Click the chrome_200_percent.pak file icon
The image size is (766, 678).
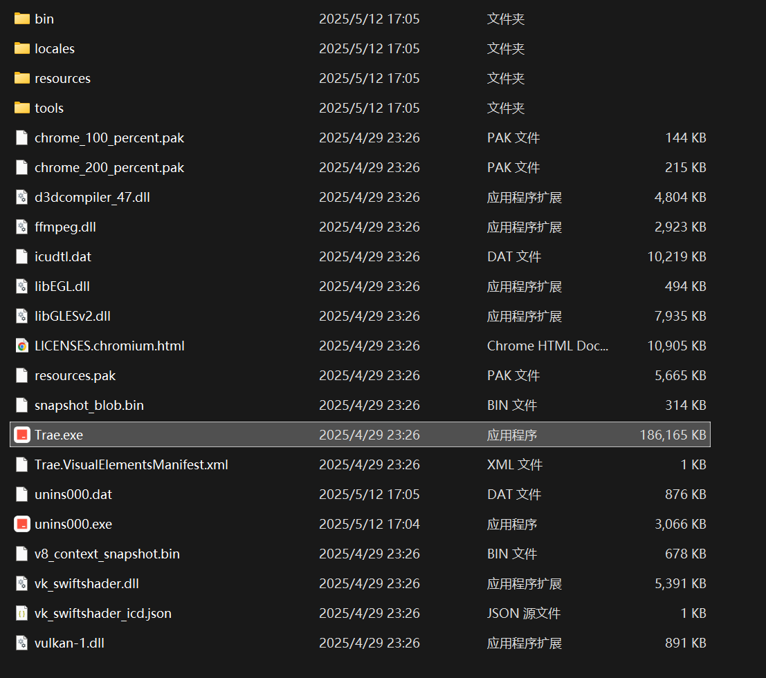pyautogui.click(x=22, y=167)
